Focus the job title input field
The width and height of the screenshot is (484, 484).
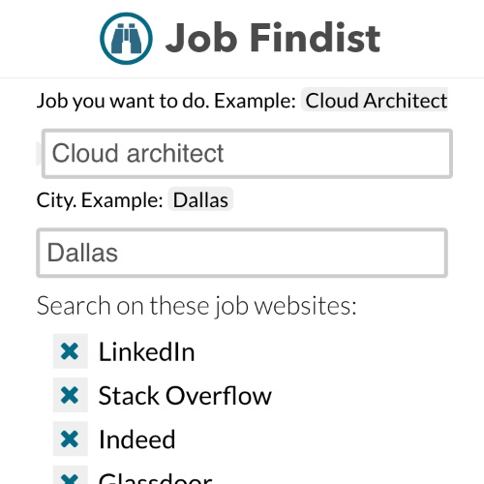pos(247,154)
